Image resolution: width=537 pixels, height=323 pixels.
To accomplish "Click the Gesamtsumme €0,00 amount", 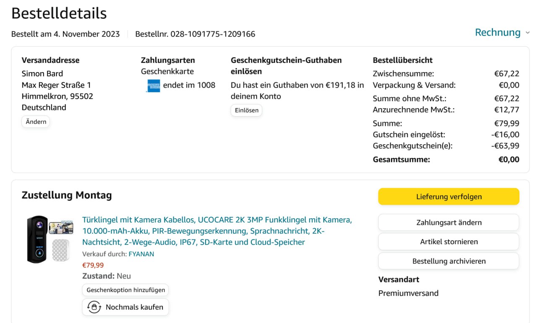I will pyautogui.click(x=508, y=159).
